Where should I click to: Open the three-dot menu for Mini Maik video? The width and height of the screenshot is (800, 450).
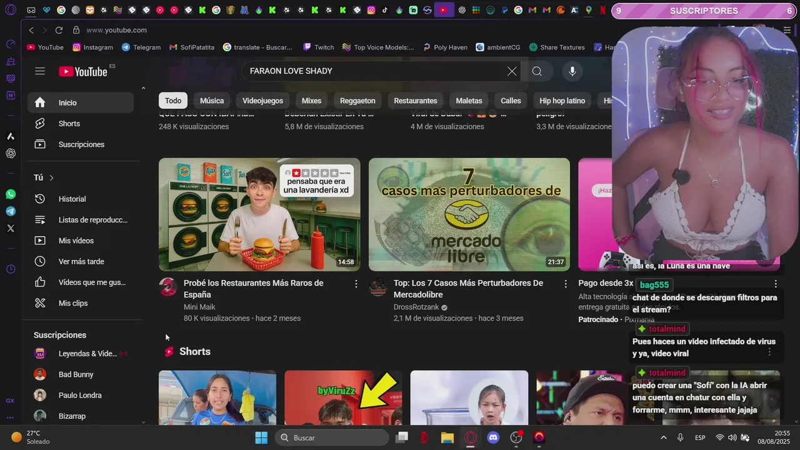[356, 284]
